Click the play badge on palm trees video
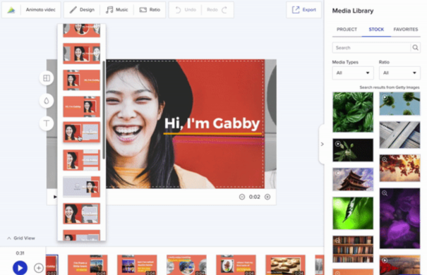427x275 pixels. point(385,97)
